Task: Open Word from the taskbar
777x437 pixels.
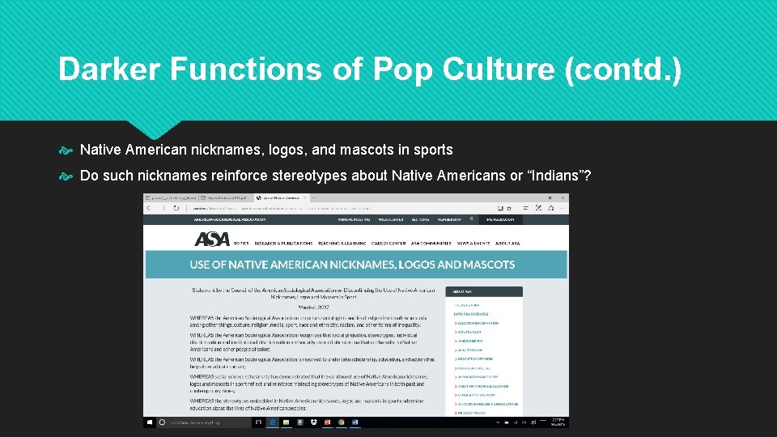Action: [x=355, y=422]
